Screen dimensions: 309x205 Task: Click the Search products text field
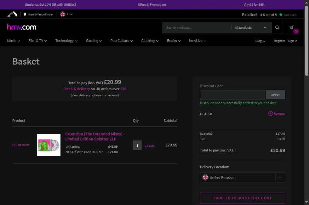[x=197, y=28]
